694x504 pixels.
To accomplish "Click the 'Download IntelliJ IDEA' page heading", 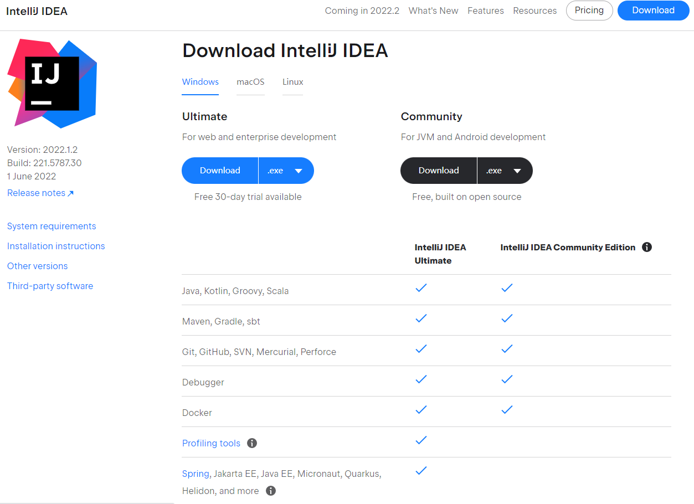I will pyautogui.click(x=285, y=50).
